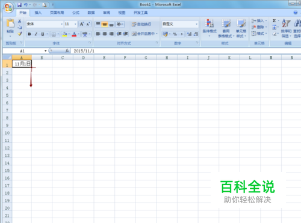Click the Insert Function fx button

pos(67,51)
